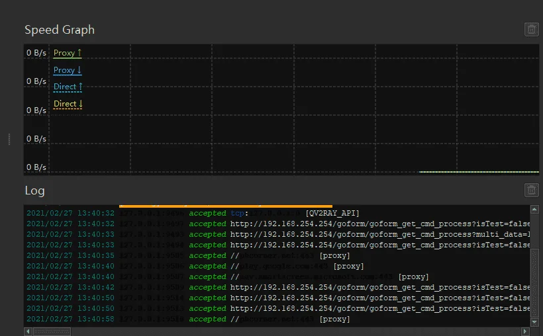
Task: Select the first 13:40:50 goform log line
Action: pos(277,298)
